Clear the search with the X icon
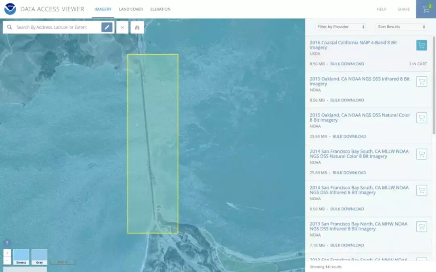The width and height of the screenshot is (436, 272). click(x=122, y=27)
